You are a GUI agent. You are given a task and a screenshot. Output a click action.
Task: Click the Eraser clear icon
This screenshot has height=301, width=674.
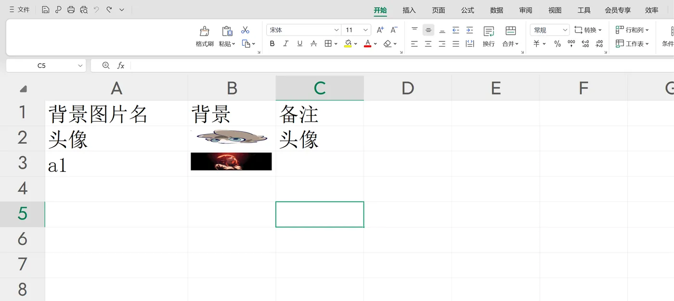(x=388, y=44)
